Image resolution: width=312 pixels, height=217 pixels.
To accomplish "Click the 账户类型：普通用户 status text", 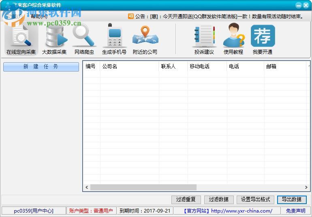I will click(x=91, y=211).
